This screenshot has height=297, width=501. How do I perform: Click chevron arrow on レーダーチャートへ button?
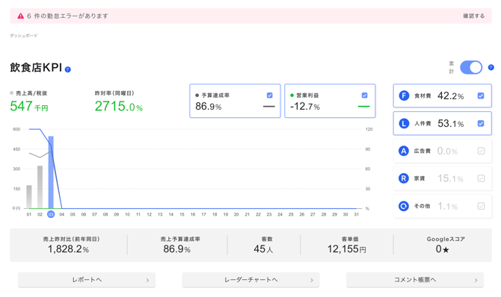point(312,280)
